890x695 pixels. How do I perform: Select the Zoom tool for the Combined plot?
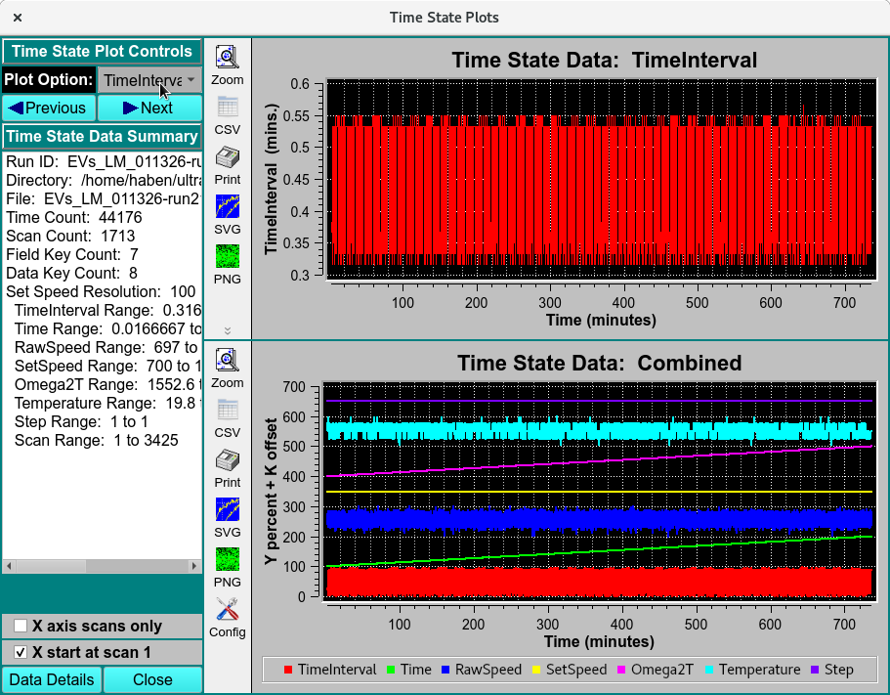pyautogui.click(x=227, y=364)
